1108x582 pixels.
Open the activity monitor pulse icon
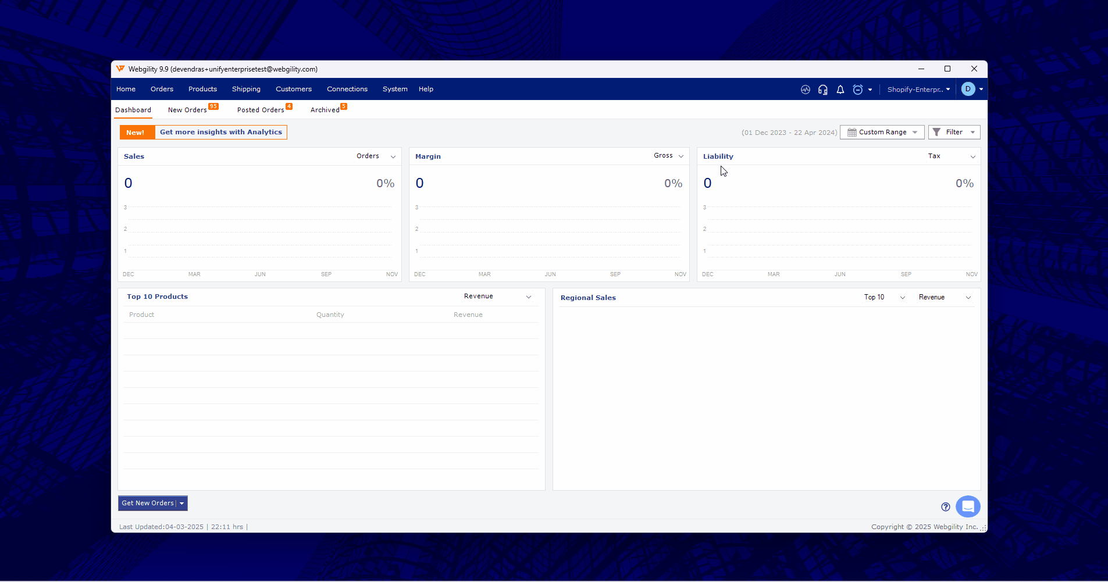click(x=805, y=90)
